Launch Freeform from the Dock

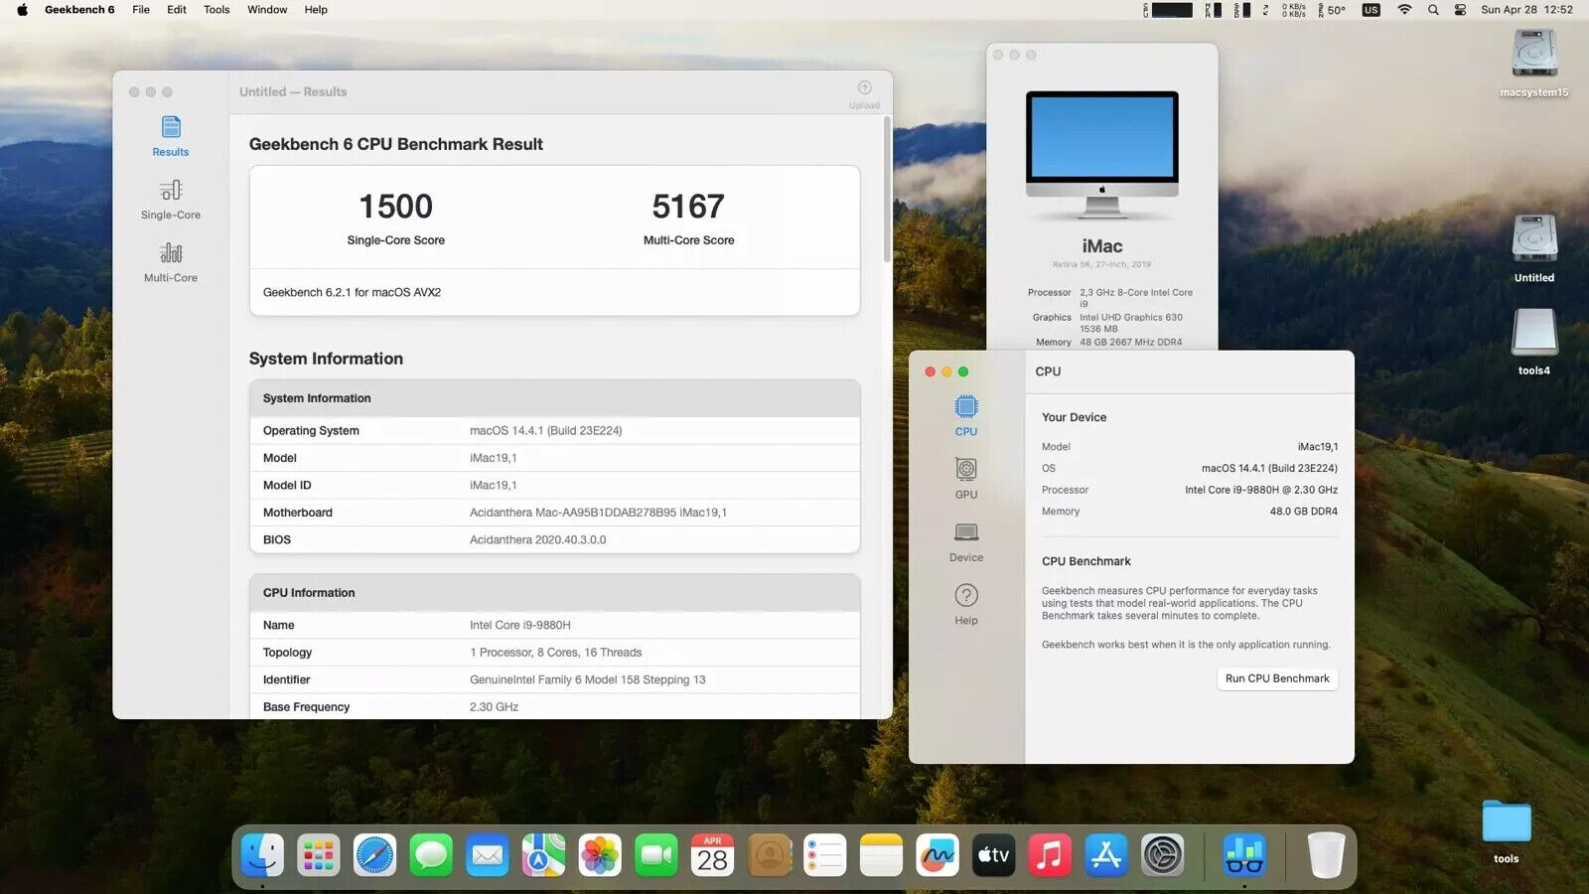pyautogui.click(x=937, y=854)
